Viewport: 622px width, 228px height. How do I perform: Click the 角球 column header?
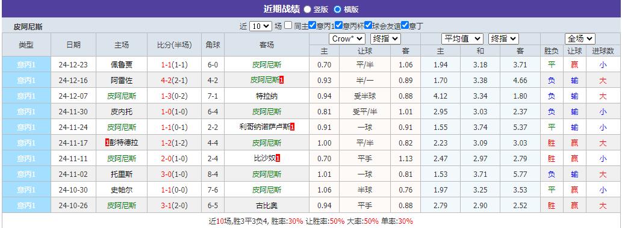213,45
